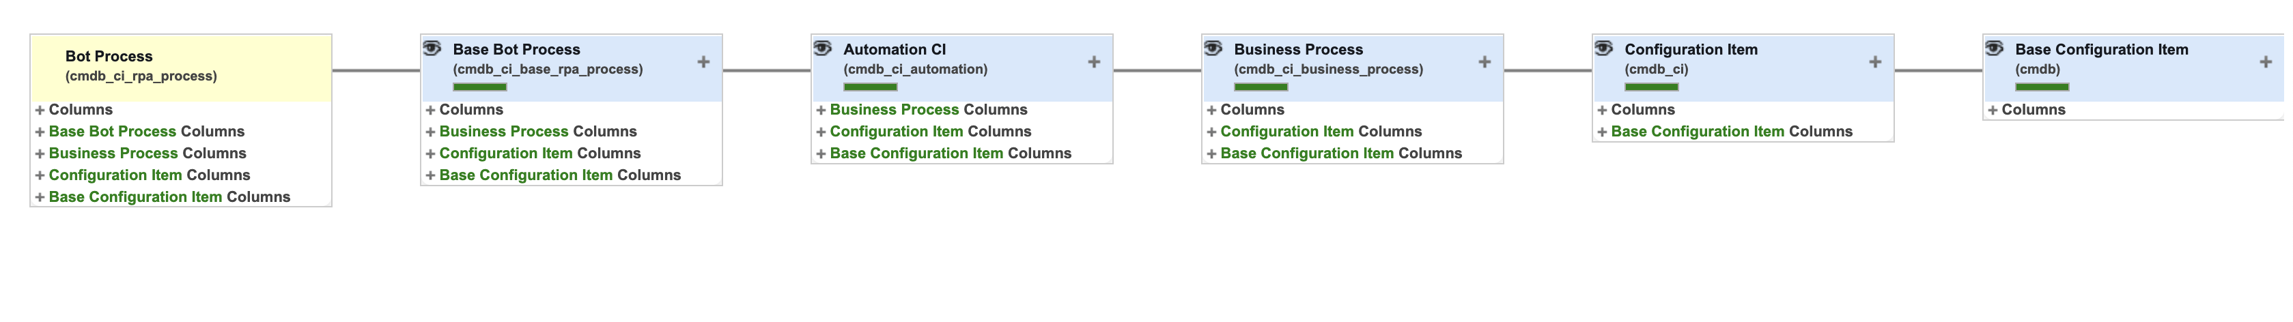
Task: Click the green bar under cmdb_ci_automation
Action: [x=871, y=87]
